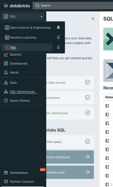Open the available data button
Viewport: 113px width, 187px height.
pos(70,172)
